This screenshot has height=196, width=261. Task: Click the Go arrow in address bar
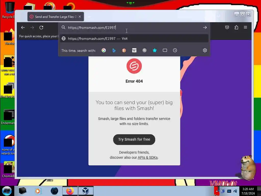tap(205, 28)
